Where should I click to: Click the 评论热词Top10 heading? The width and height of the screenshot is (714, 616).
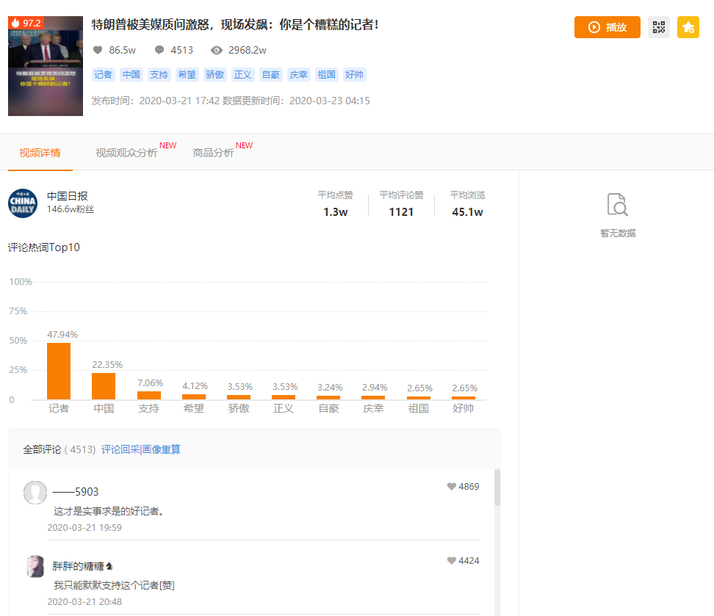(x=44, y=247)
